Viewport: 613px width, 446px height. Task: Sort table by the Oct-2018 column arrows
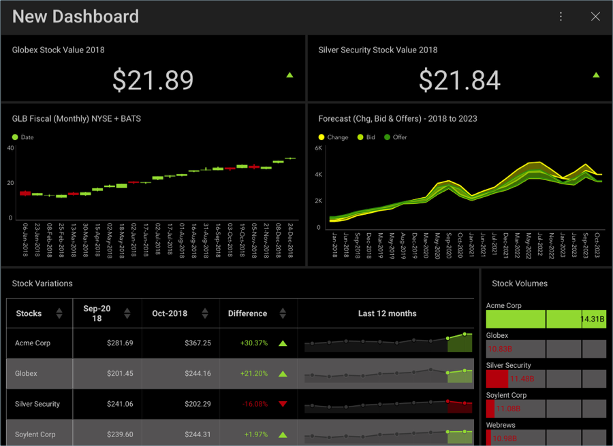tap(205, 313)
